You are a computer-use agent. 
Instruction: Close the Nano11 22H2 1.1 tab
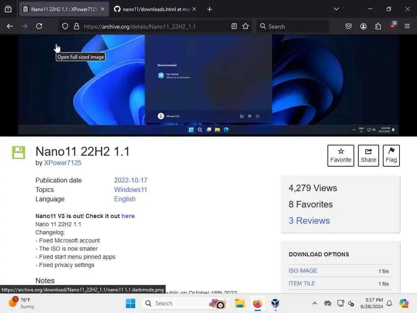pyautogui.click(x=103, y=9)
